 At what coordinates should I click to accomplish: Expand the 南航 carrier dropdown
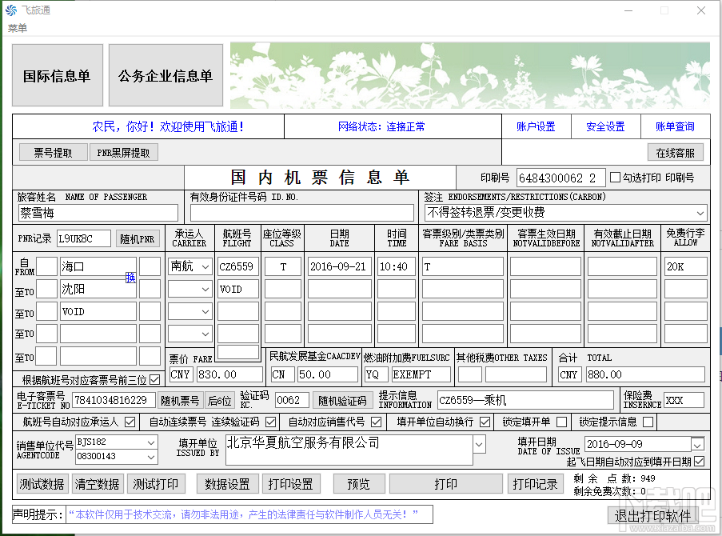(x=205, y=266)
